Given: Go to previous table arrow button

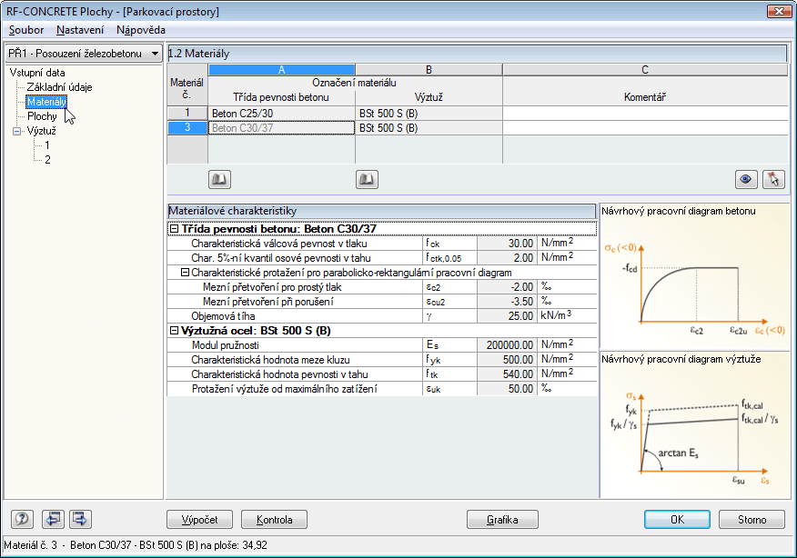Looking at the screenshot, I should pos(53,519).
